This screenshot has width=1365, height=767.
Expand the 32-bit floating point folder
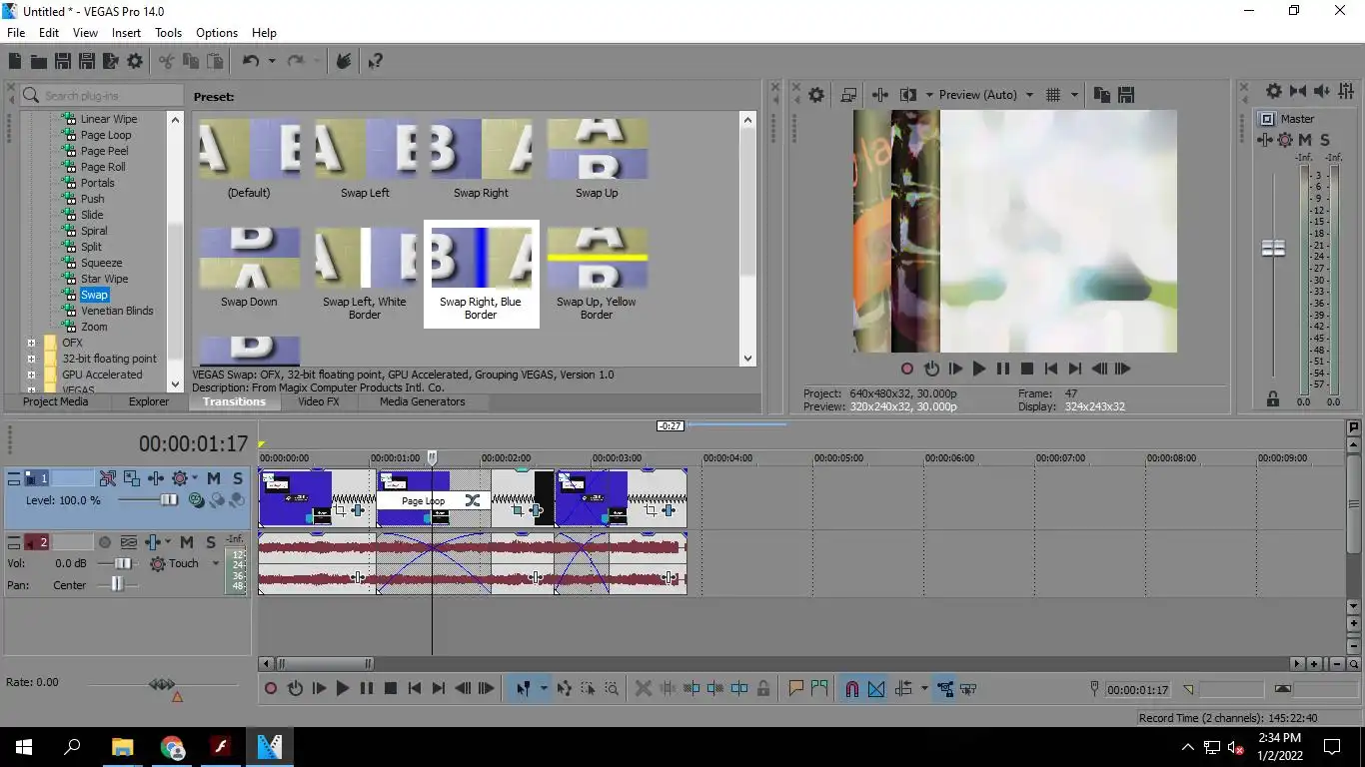(31, 359)
